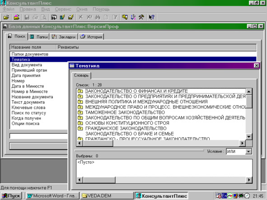Expand folder ЗАКОНОДАТЕЛЬСТВО О ФИНАНСАХ И КРЕДИТЕ
The height and width of the screenshot is (200, 267).
(x=80, y=91)
